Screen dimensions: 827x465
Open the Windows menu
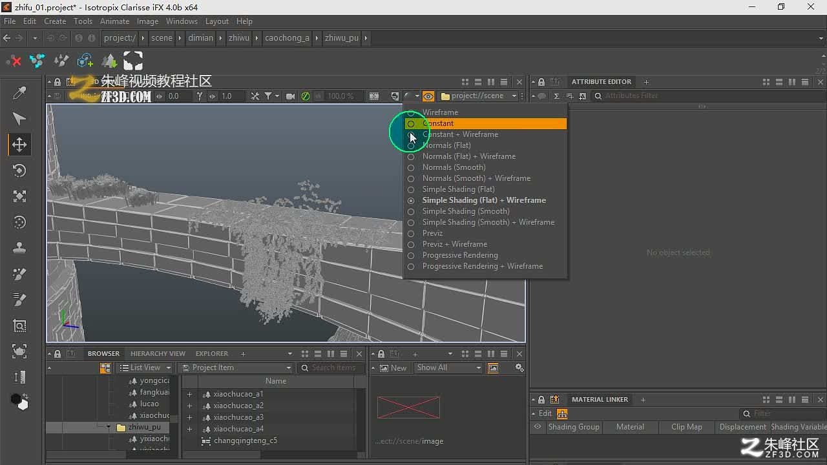pyautogui.click(x=182, y=21)
